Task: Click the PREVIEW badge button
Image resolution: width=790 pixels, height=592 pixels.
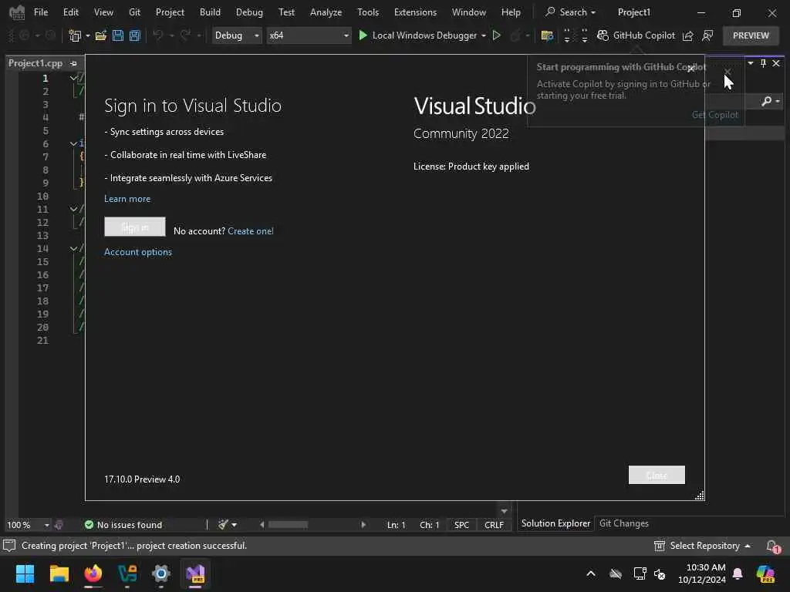Action: [751, 35]
